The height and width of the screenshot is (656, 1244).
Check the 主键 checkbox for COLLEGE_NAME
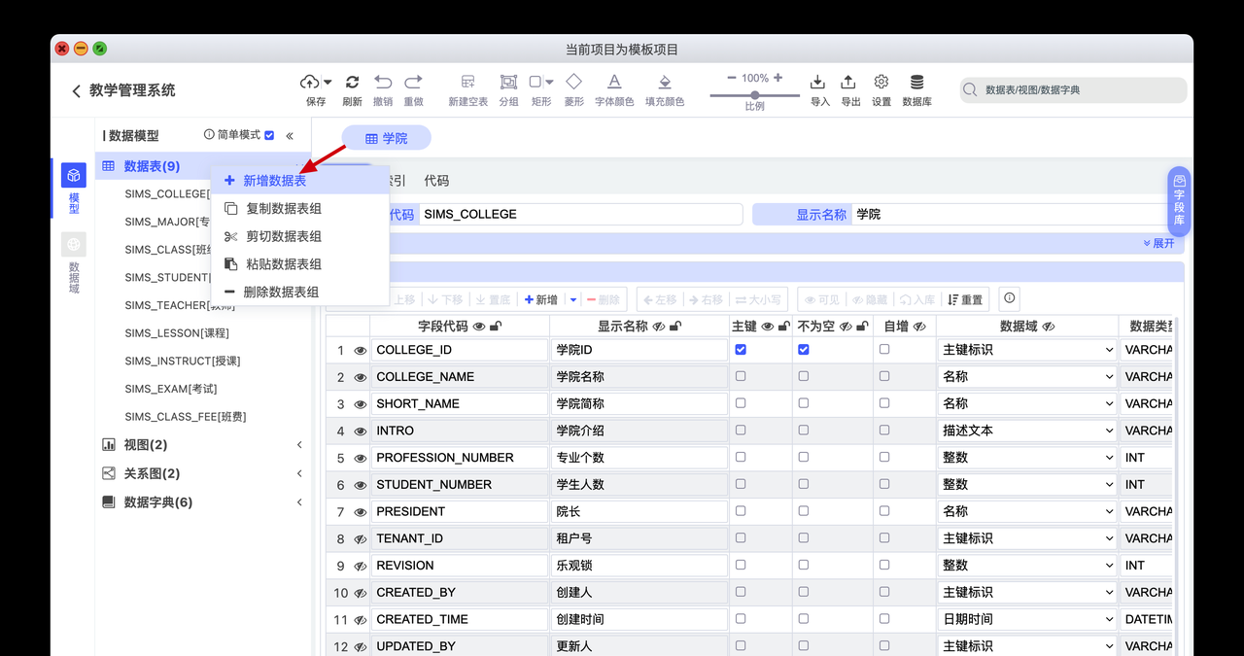coord(742,376)
